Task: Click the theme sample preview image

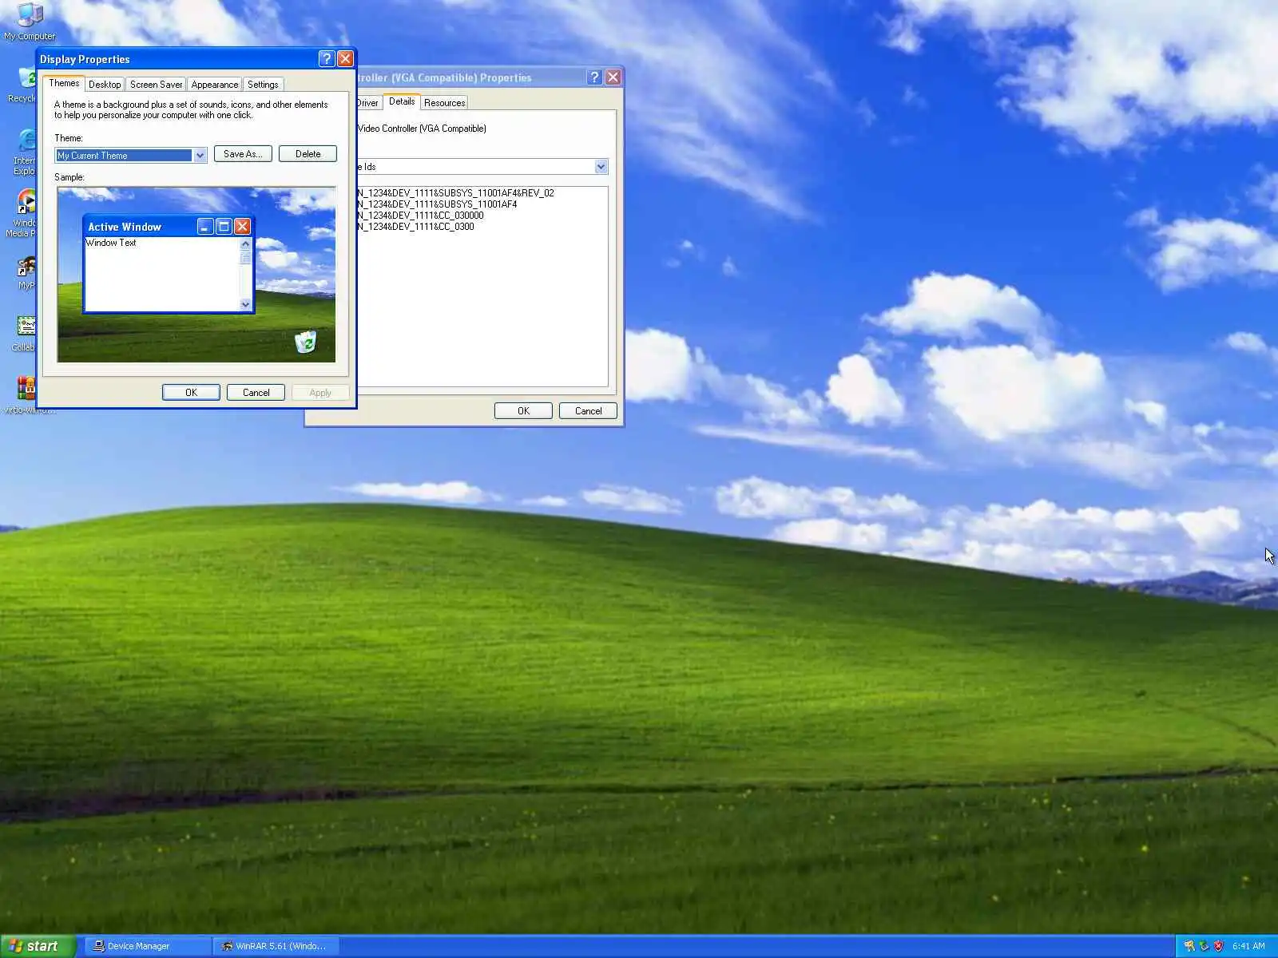Action: 196,275
